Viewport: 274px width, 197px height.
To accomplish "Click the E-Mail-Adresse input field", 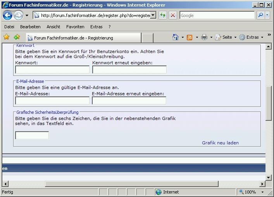I will (52, 101).
